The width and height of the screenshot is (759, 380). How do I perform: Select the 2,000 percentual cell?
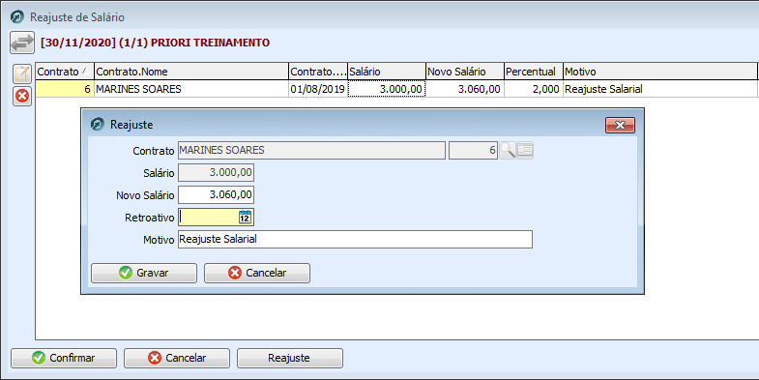(x=534, y=89)
